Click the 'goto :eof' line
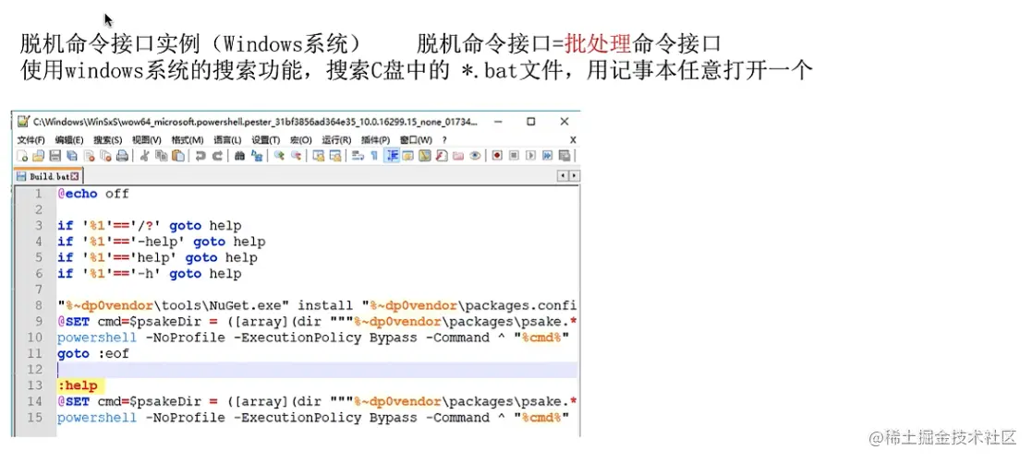Screen dimensions: 1032x462 pyautogui.click(x=92, y=354)
